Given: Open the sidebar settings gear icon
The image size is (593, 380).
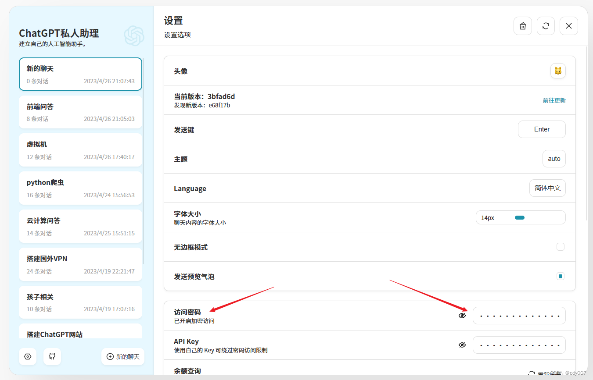Looking at the screenshot, I should (28, 357).
